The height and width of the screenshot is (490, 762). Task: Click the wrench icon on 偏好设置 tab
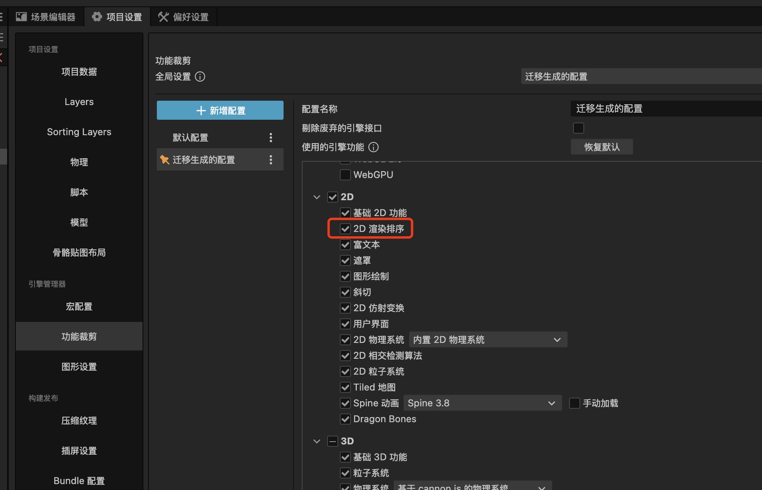163,17
